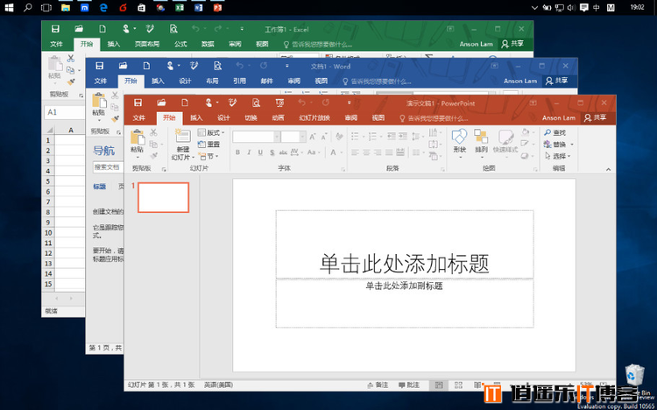Click Print Preview icon in Excel quick access
The height and width of the screenshot is (410, 657).
[x=173, y=29]
